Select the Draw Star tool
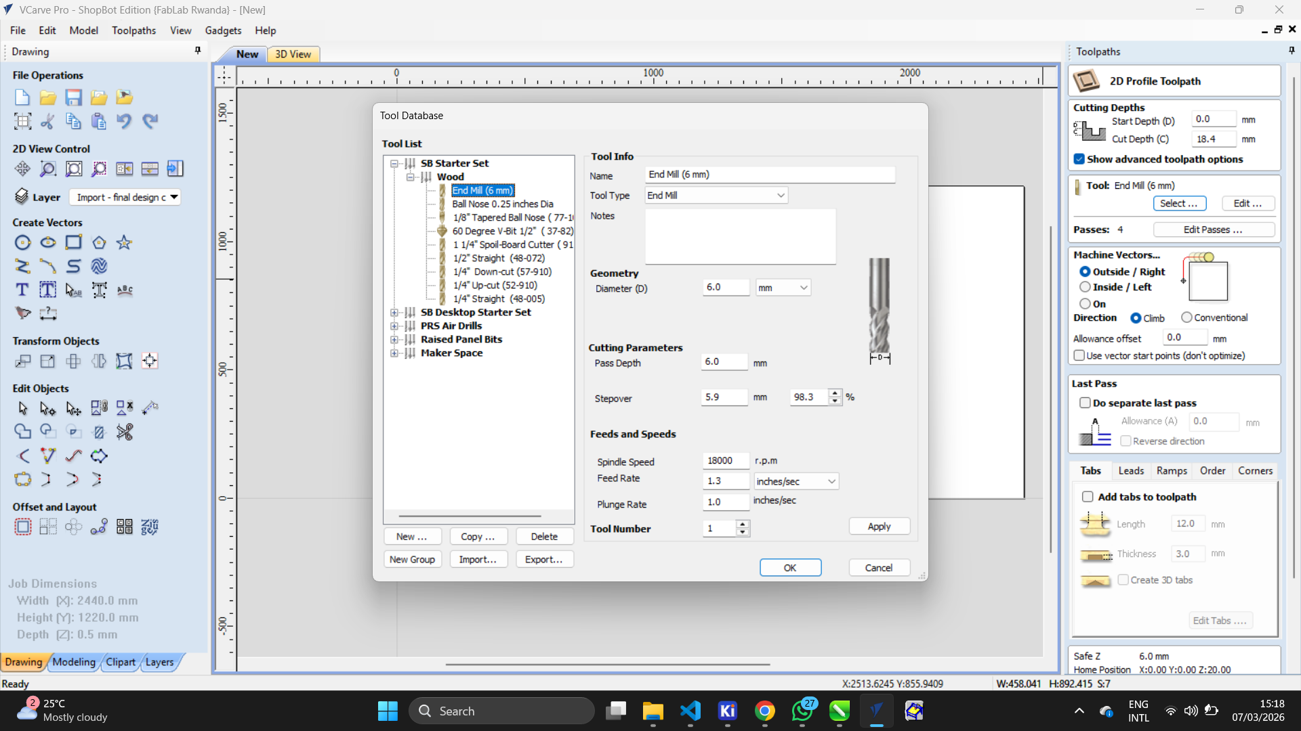 (x=124, y=242)
